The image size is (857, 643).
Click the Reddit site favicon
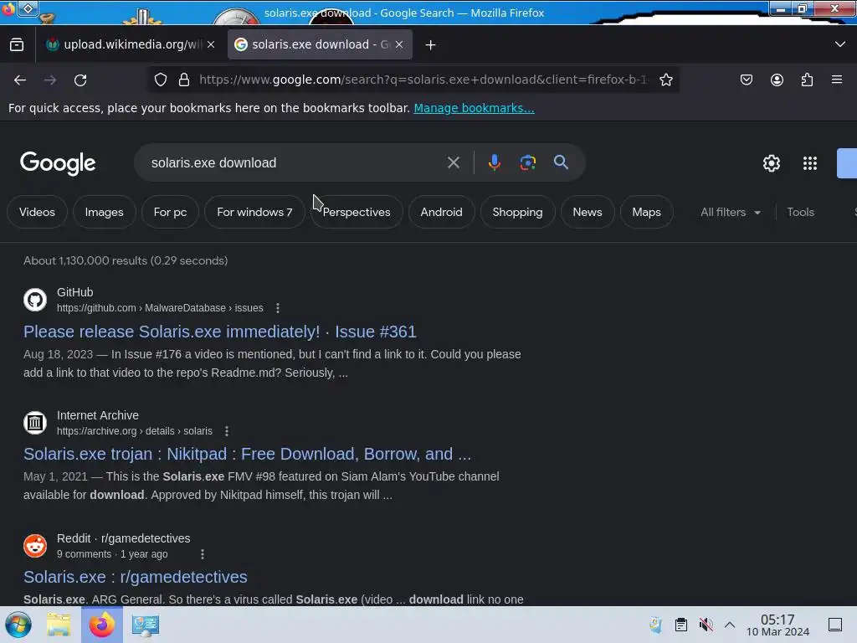click(35, 546)
